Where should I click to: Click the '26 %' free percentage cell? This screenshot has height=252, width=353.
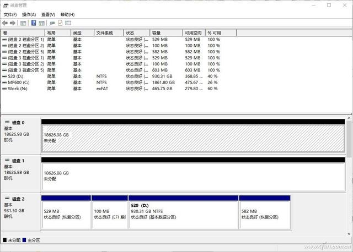point(212,83)
